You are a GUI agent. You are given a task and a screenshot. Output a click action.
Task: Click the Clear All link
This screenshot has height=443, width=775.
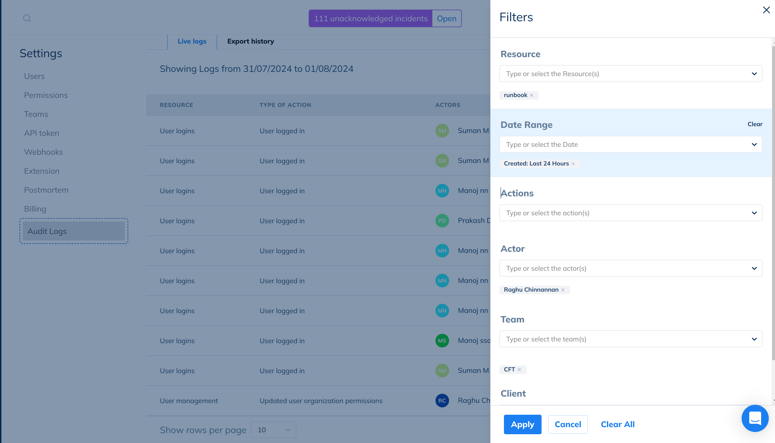point(617,424)
